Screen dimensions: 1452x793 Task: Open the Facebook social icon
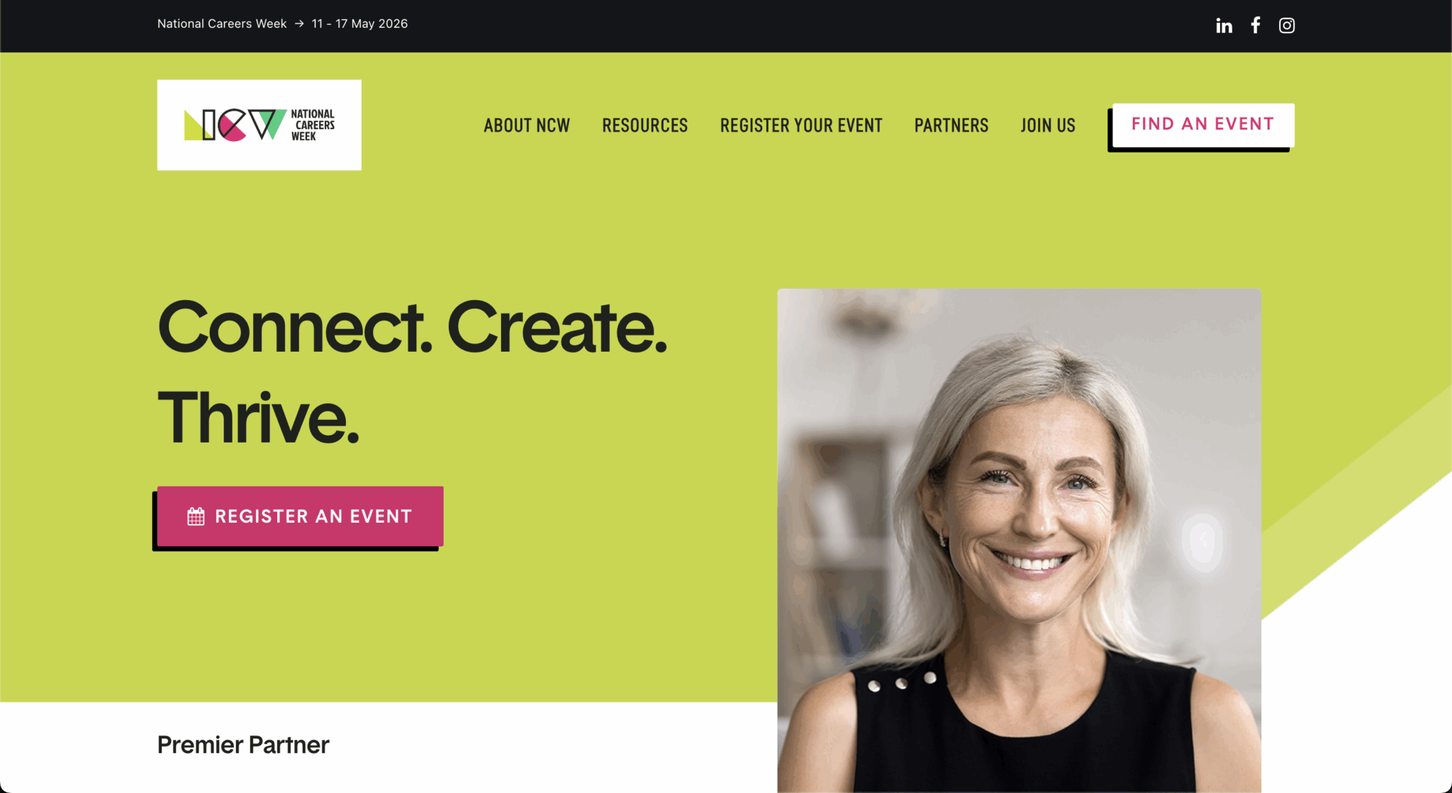1256,26
